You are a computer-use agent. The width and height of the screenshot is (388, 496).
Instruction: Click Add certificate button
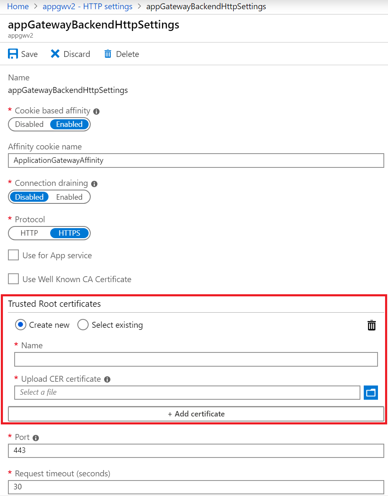click(196, 414)
